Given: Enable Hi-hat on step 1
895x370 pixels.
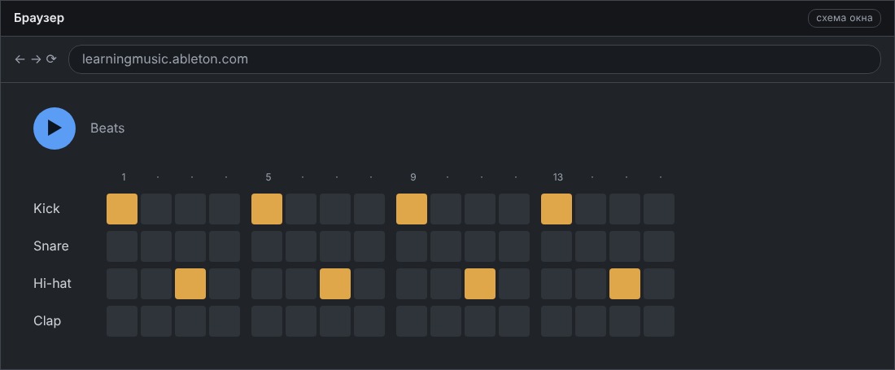Looking at the screenshot, I should (122, 284).
